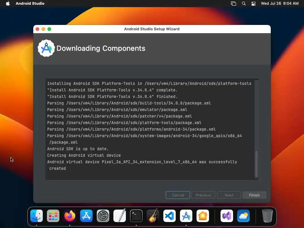
Task: Minimize the Setup Wizard window
Action: click(43, 29)
